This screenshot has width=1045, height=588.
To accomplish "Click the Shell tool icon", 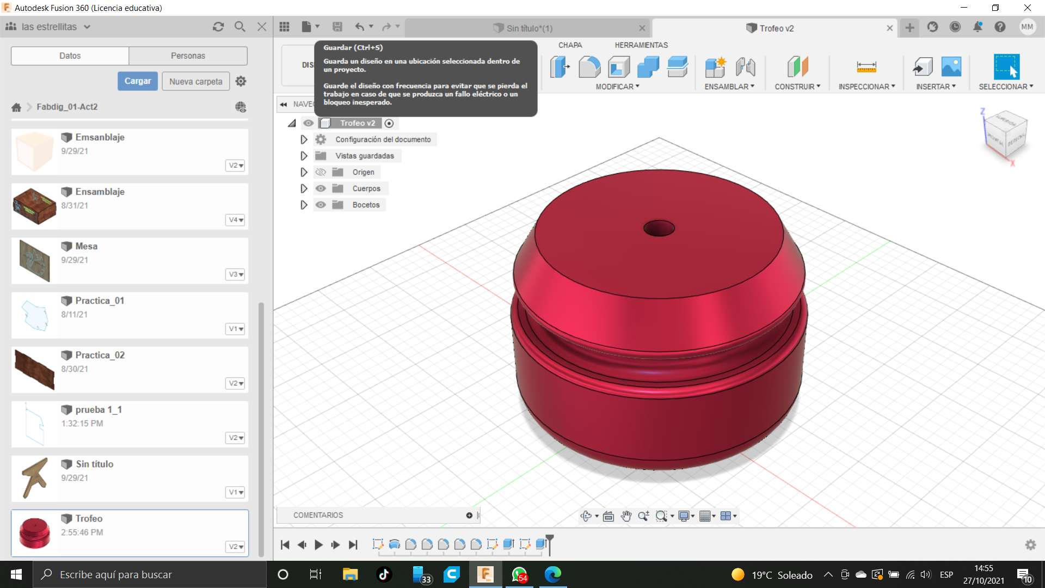I will click(x=619, y=67).
